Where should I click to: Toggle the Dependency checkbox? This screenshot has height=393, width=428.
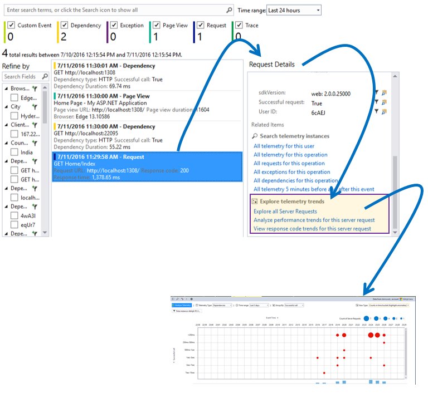tap(64, 25)
